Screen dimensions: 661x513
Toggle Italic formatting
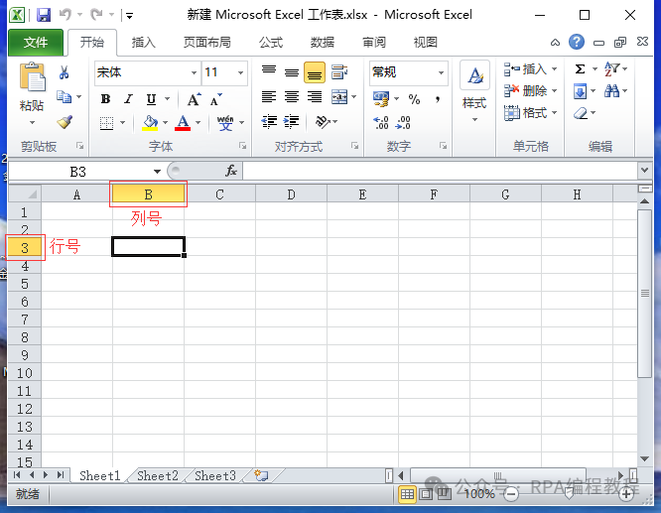(128, 99)
